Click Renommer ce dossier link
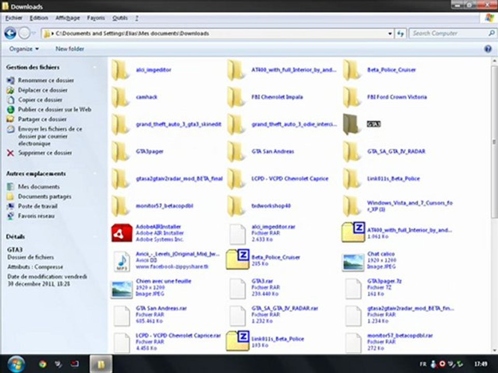 pyautogui.click(x=46, y=81)
